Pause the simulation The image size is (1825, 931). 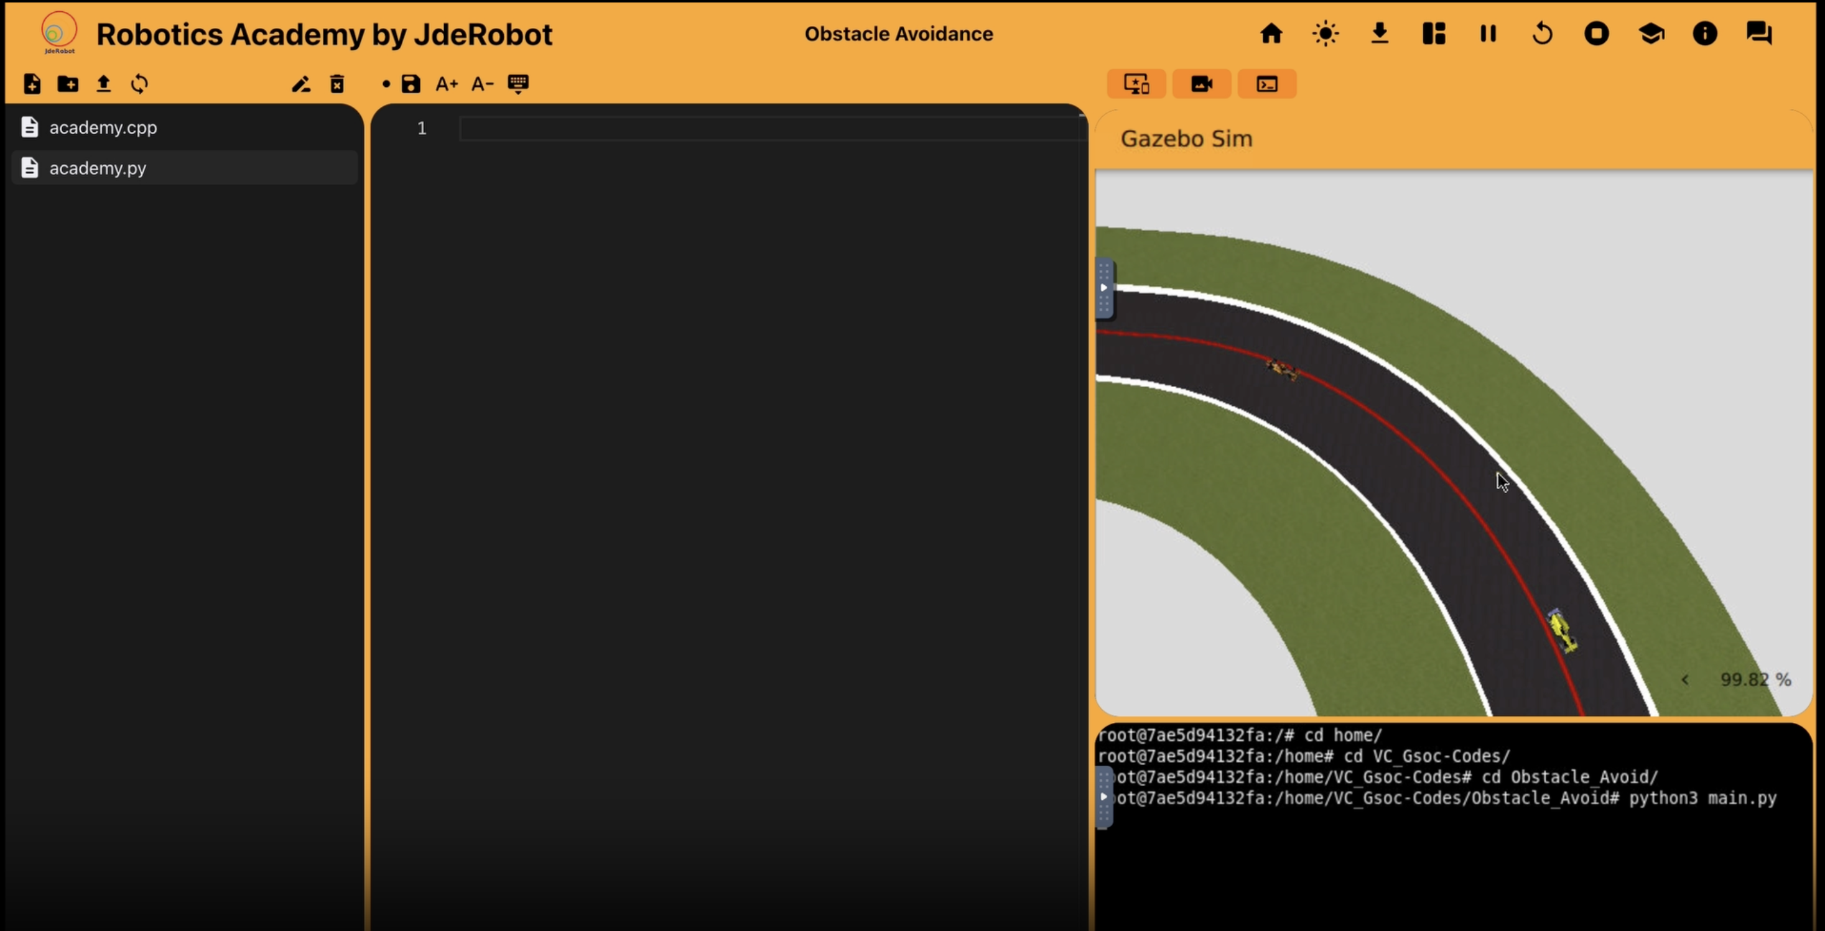point(1488,34)
